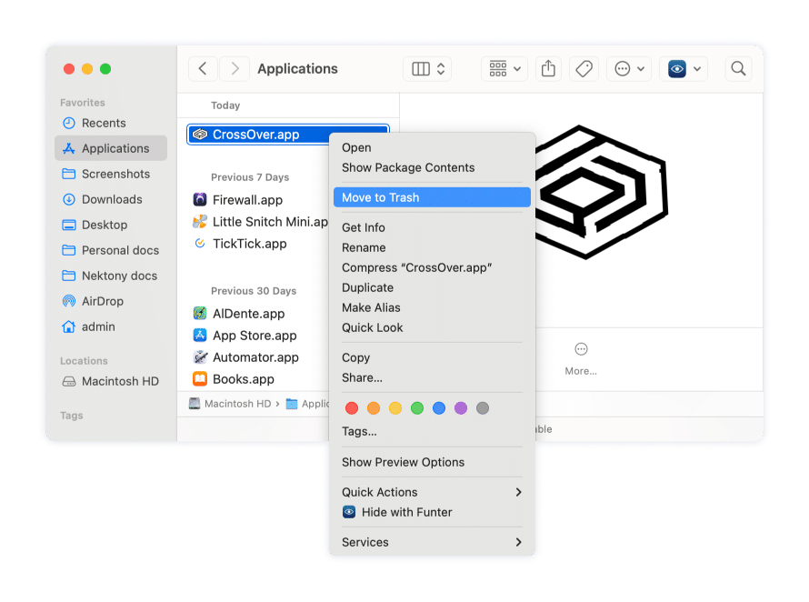Open the ellipsis action menu in toolbar
This screenshot has height=602, width=809.
click(x=629, y=69)
